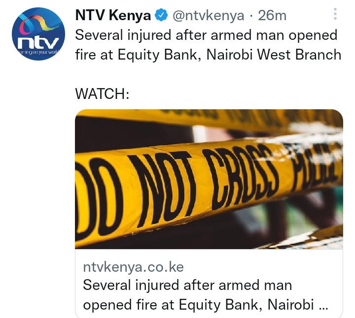
Task: Open the NTV Kenya display name
Action: [113, 16]
